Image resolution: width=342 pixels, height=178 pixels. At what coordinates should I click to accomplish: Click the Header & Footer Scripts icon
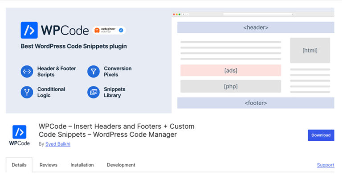[27, 71]
